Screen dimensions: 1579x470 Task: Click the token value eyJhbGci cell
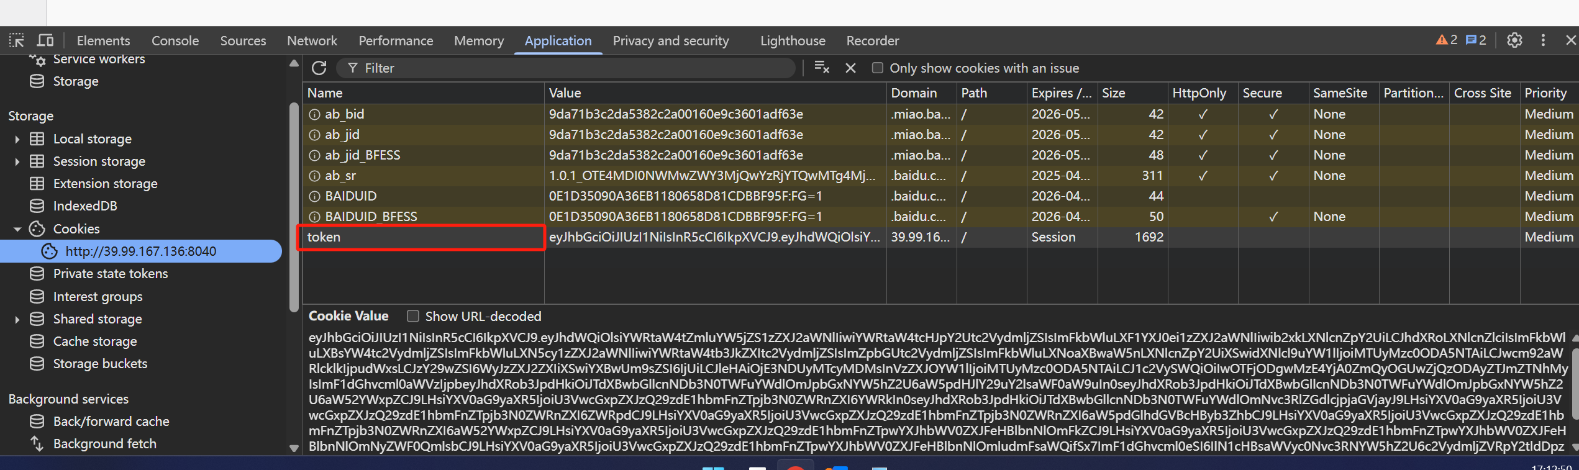[x=715, y=237]
